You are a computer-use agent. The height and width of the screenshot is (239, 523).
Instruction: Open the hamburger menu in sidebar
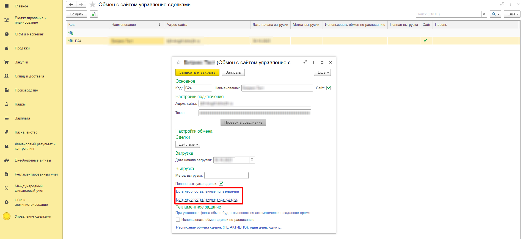click(7, 6)
